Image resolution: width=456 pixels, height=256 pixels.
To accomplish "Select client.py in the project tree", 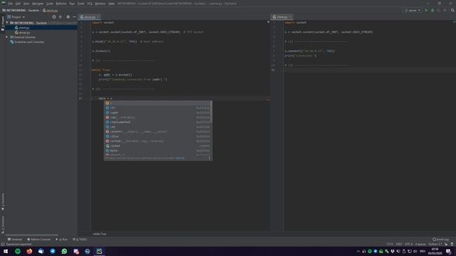I will pos(24,28).
